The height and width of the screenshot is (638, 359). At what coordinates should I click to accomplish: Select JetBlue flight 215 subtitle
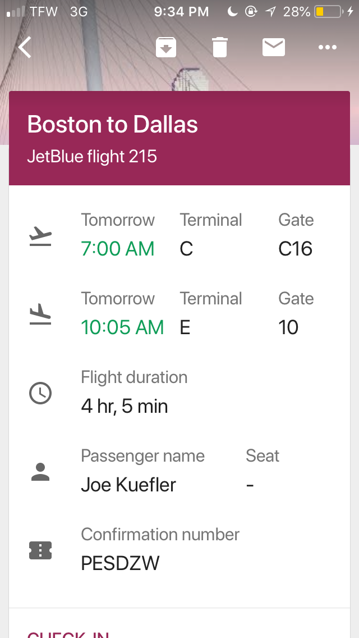[92, 156]
